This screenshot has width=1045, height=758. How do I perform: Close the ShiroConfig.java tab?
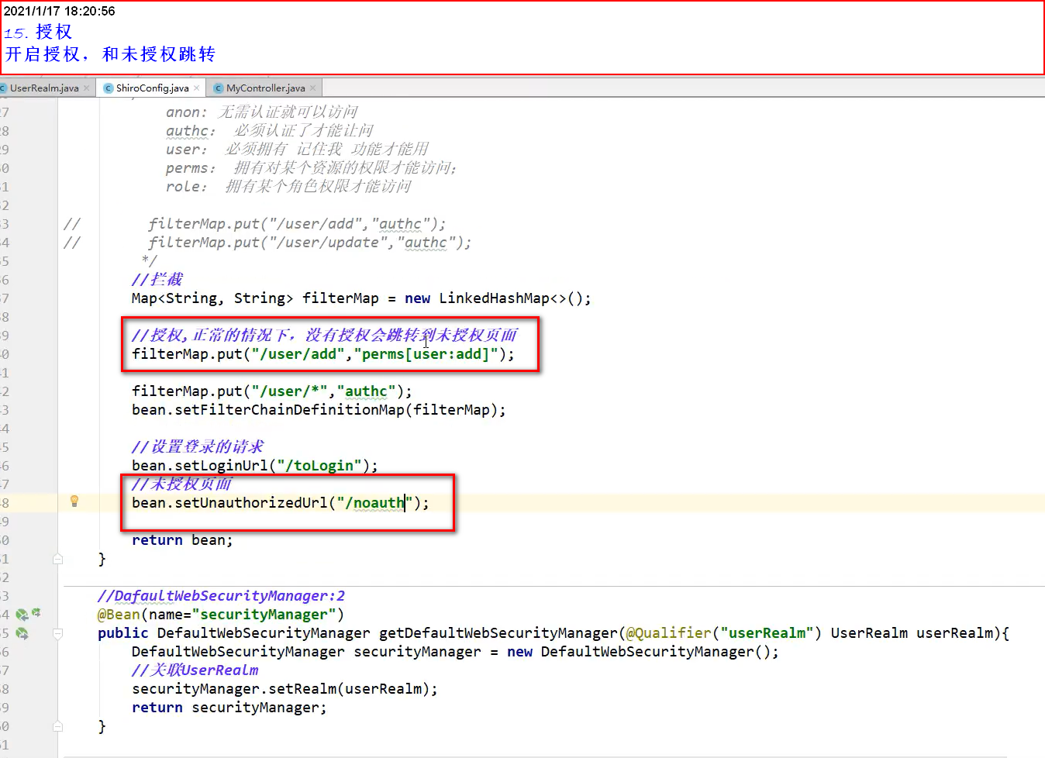pos(197,88)
